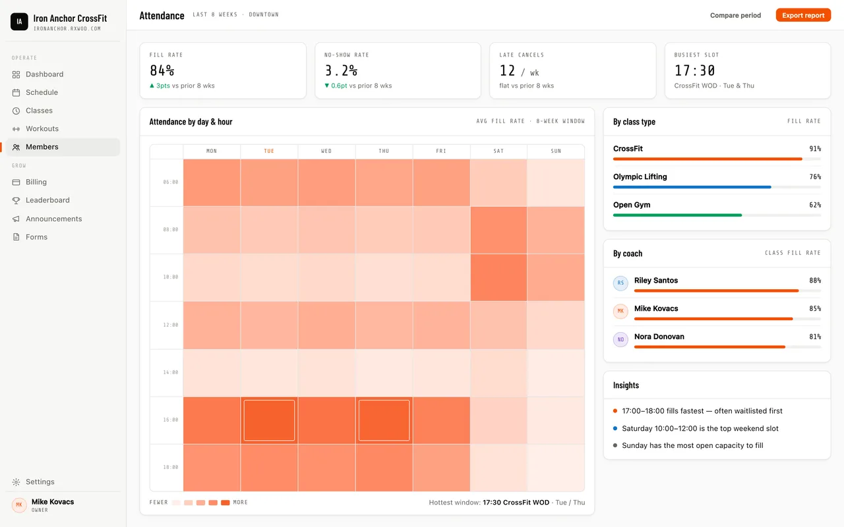844x527 pixels.
Task: Click the Olympic Lifting blue bar
Action: (692, 187)
